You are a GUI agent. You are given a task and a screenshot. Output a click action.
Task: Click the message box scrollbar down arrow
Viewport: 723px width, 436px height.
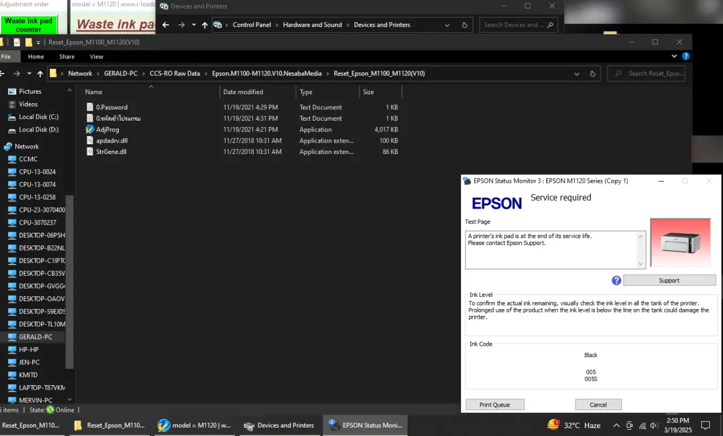[x=641, y=264]
